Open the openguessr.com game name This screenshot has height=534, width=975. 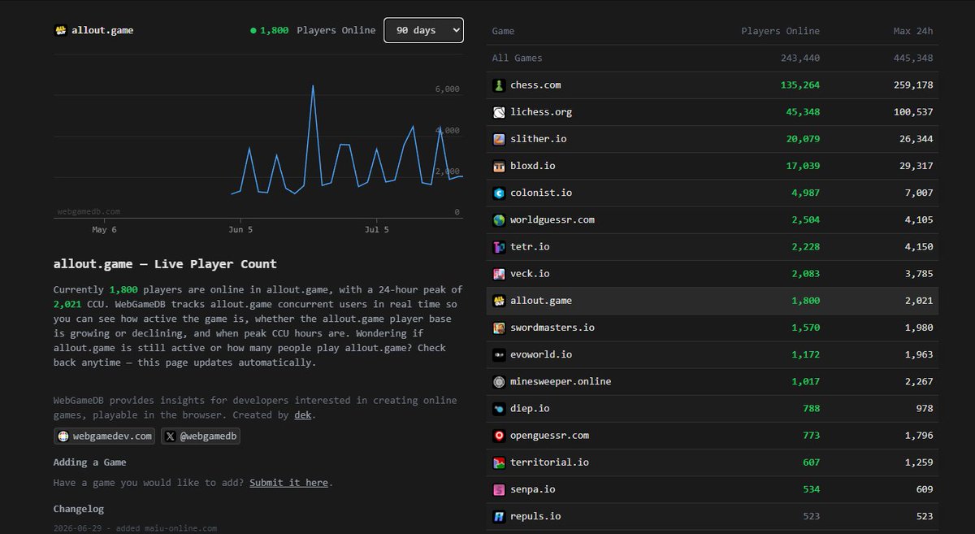pos(550,436)
